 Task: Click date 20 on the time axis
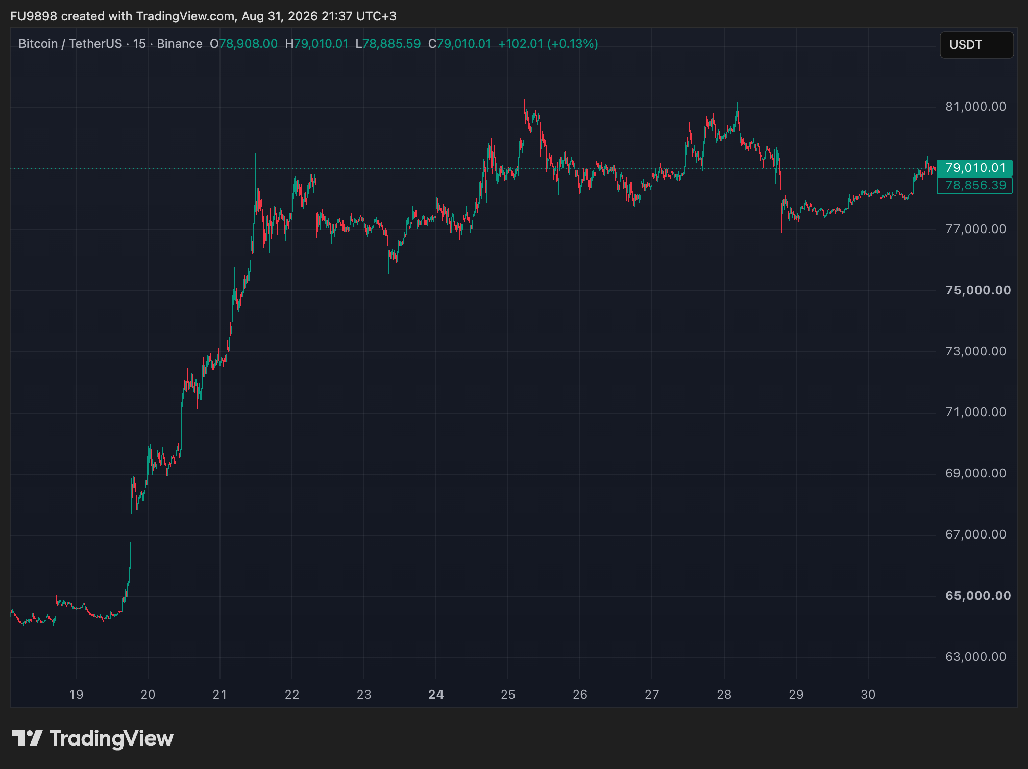tap(148, 695)
